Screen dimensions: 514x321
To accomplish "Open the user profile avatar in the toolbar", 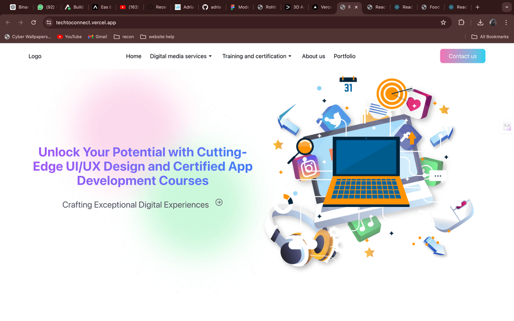I will point(493,22).
